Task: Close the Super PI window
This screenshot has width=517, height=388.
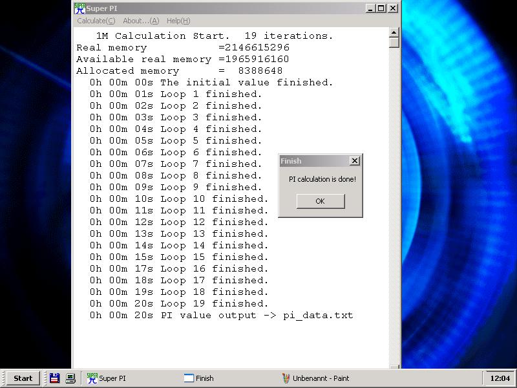Action: coord(393,8)
